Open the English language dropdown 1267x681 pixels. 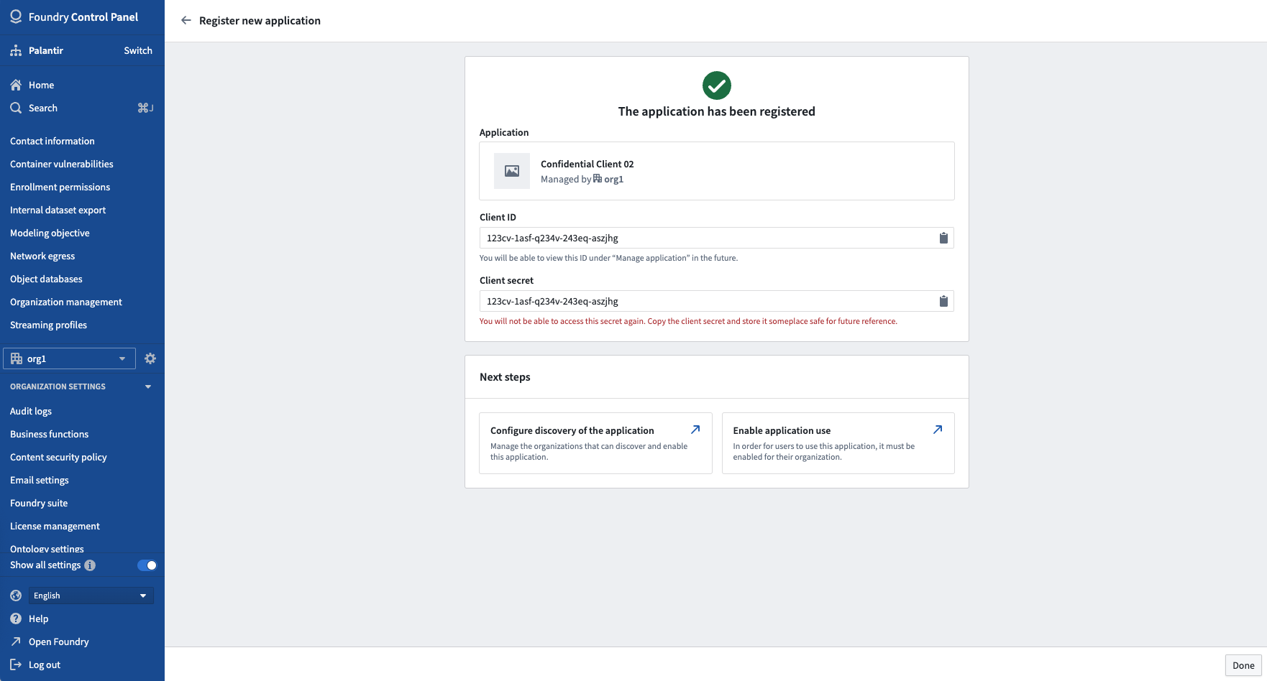pyautogui.click(x=91, y=596)
